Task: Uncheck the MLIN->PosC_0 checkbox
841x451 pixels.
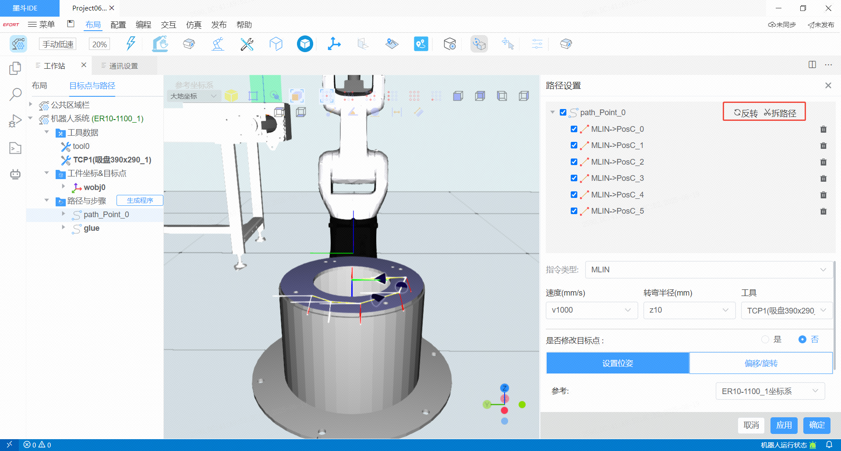Action: (x=574, y=129)
